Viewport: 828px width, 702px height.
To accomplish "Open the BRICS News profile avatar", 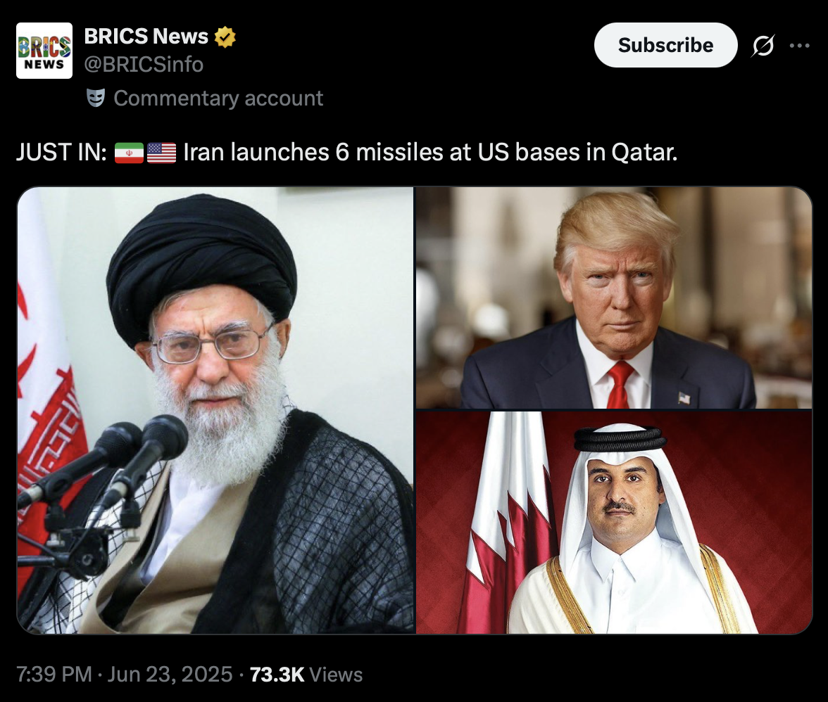I will (x=44, y=51).
